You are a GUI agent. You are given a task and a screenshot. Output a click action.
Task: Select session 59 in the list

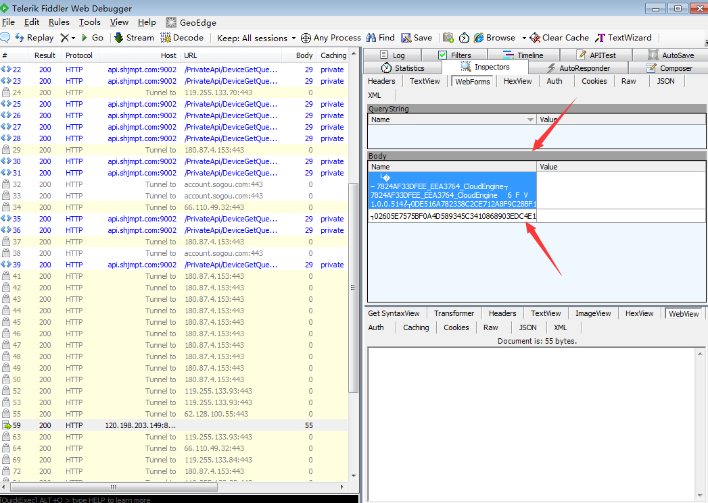[x=174, y=425]
